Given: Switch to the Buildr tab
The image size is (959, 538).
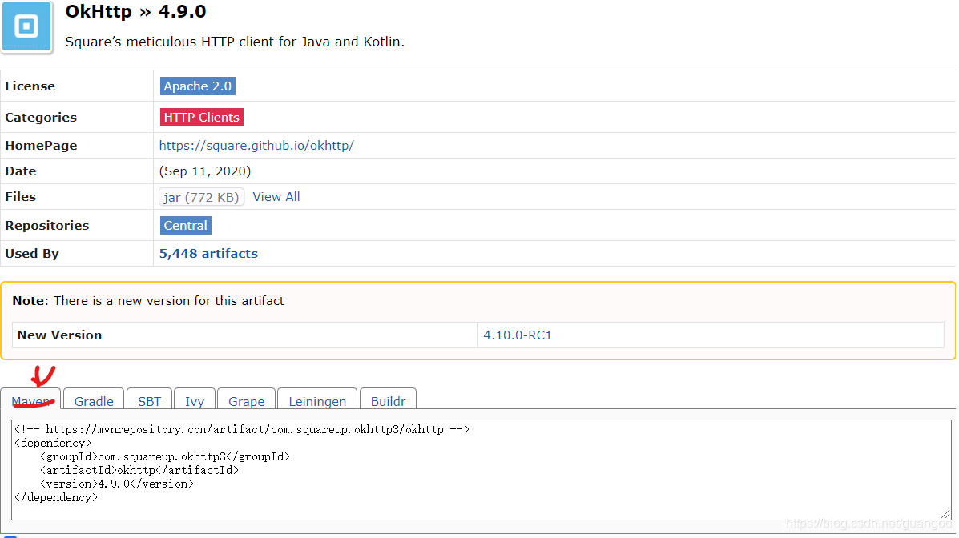Looking at the screenshot, I should [388, 399].
